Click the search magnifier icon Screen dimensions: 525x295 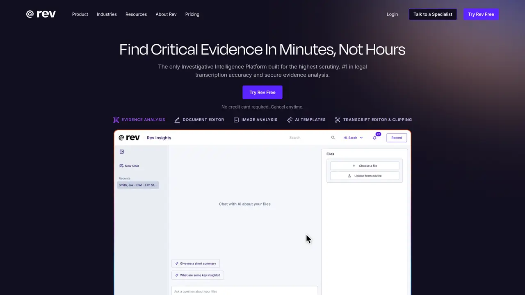click(x=333, y=138)
